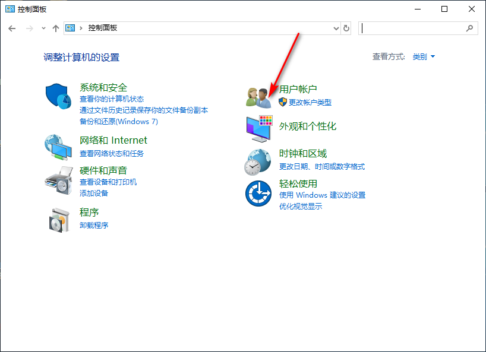Viewport: 486px width, 352px height.
Task: Click the refresh button in the address bar
Action: point(346,28)
